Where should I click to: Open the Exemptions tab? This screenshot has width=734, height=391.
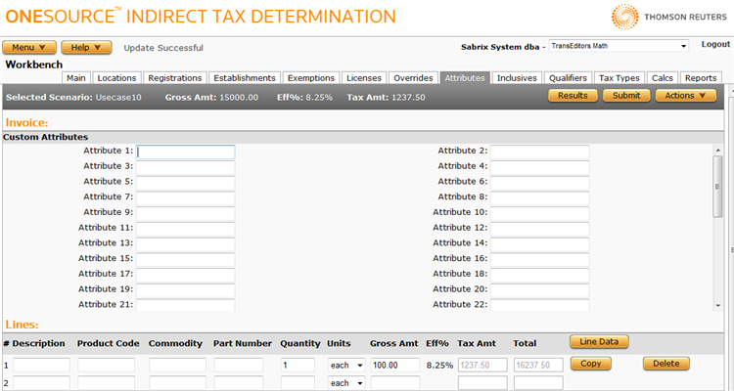[x=311, y=78]
